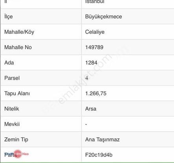Select Ada value 1284
This screenshot has width=174, height=163.
click(91, 62)
